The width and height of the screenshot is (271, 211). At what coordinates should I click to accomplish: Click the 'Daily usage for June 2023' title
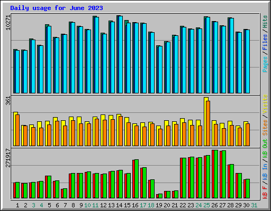[57, 8]
